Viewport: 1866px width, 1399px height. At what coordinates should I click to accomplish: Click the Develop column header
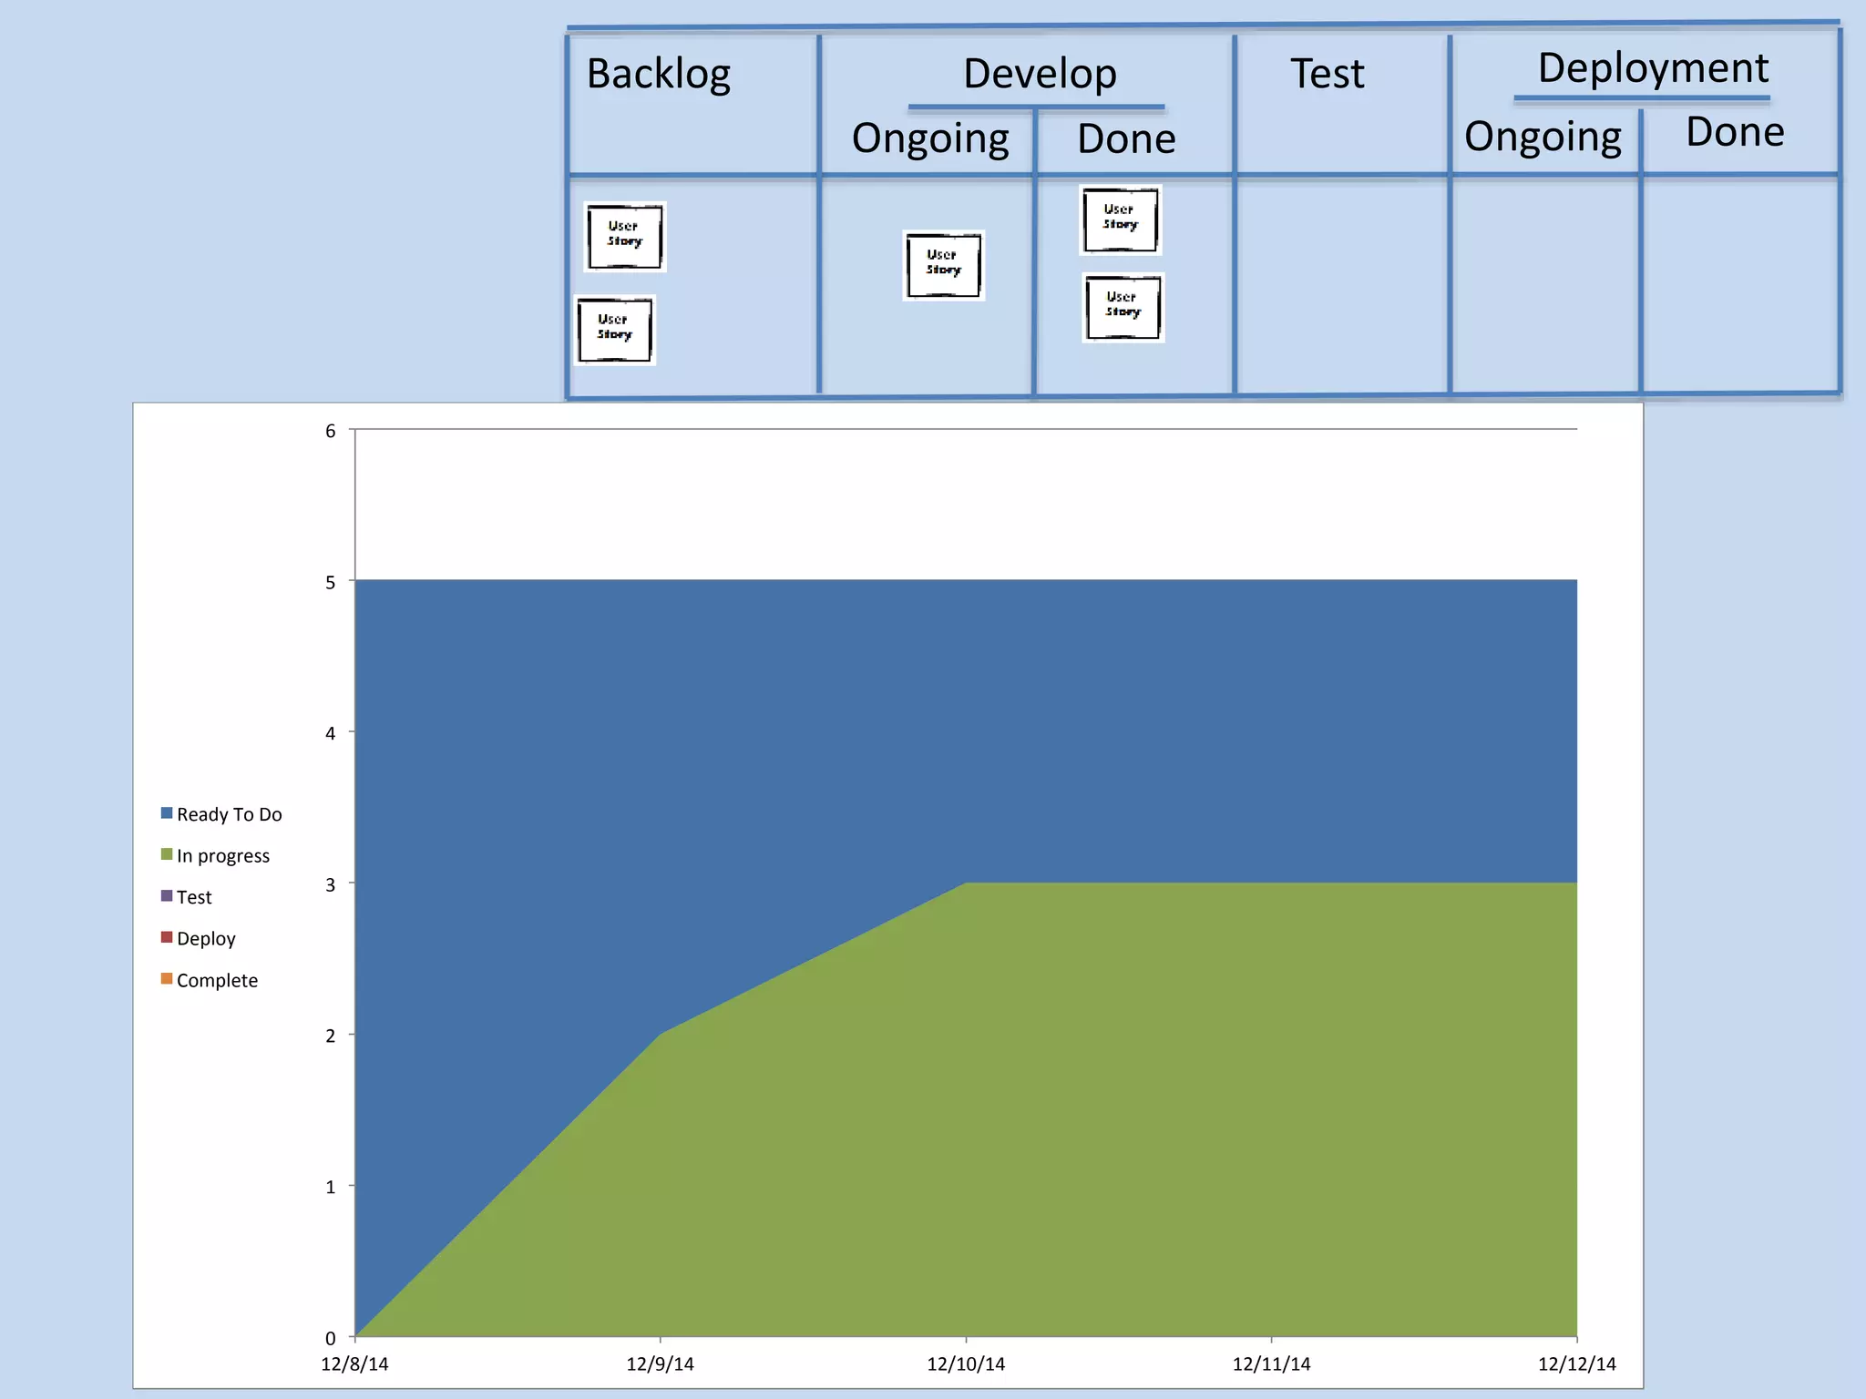[x=1040, y=74]
